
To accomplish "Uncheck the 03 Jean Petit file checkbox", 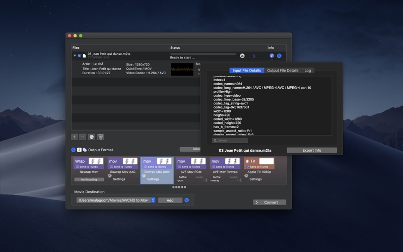I will click(79, 55).
